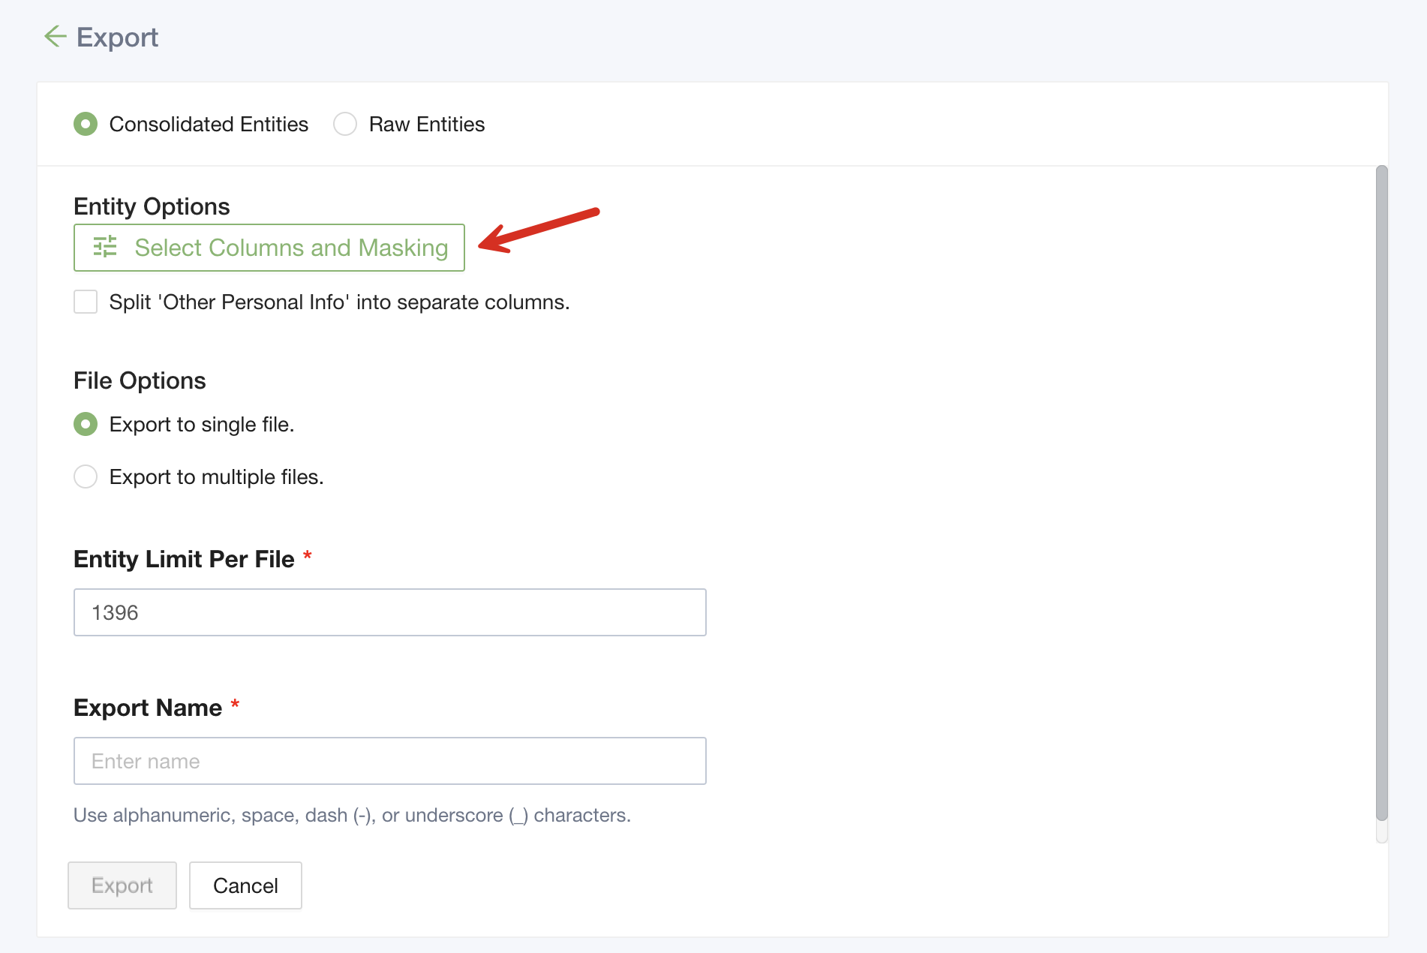Click the File Options heading
The height and width of the screenshot is (953, 1427).
pos(140,380)
